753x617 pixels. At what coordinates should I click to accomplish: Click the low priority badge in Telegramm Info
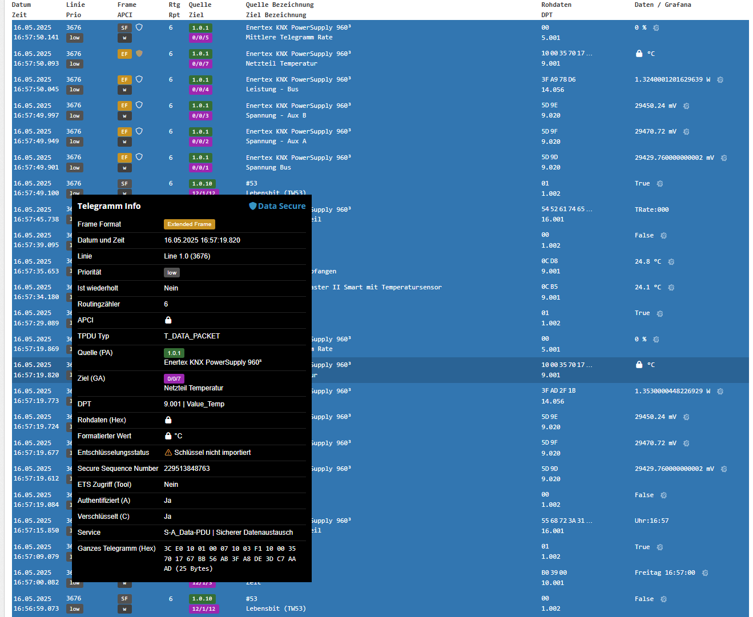pos(172,273)
